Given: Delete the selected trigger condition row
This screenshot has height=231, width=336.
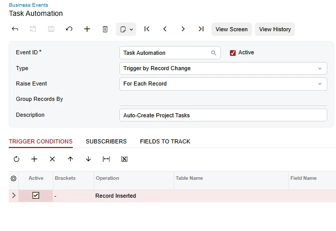Looking at the screenshot, I should [52, 159].
